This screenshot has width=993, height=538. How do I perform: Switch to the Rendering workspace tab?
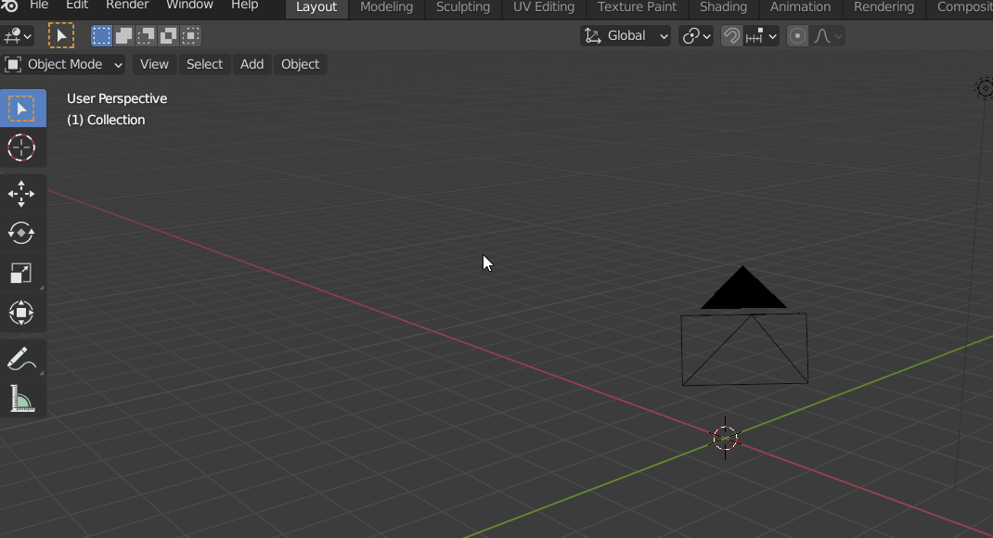(884, 7)
